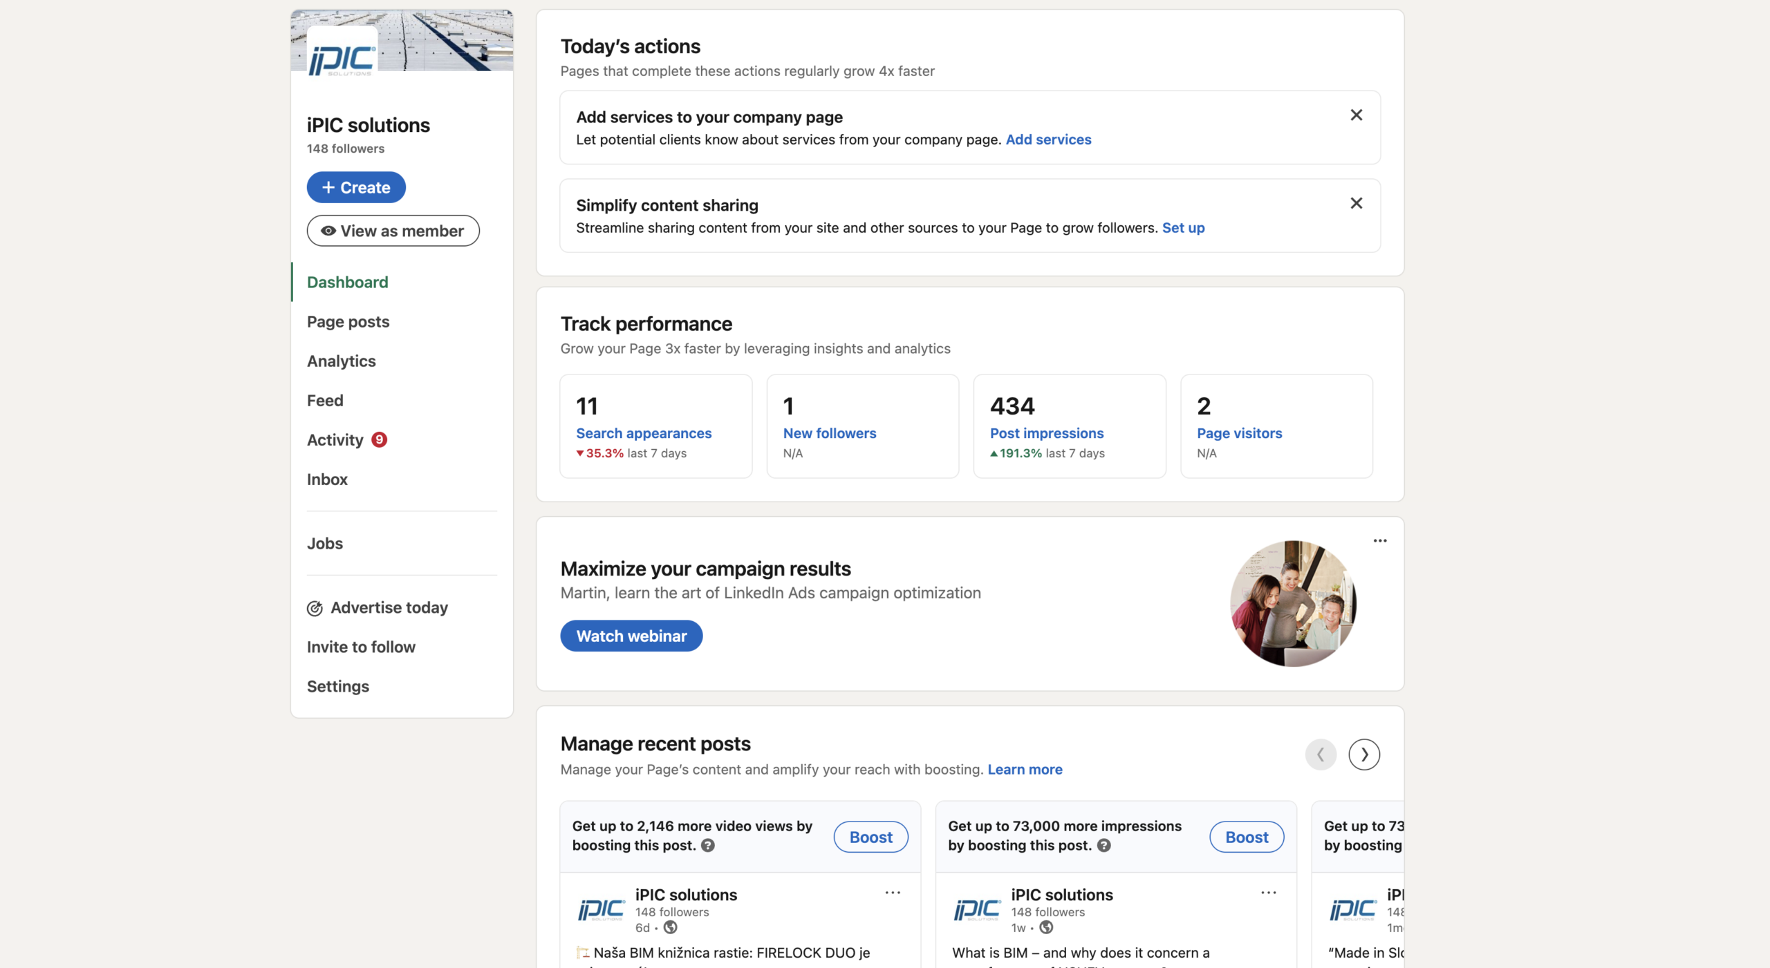Viewport: 1770px width, 968px height.
Task: Click the iPIC solutions logo in sidebar
Action: coord(342,59)
